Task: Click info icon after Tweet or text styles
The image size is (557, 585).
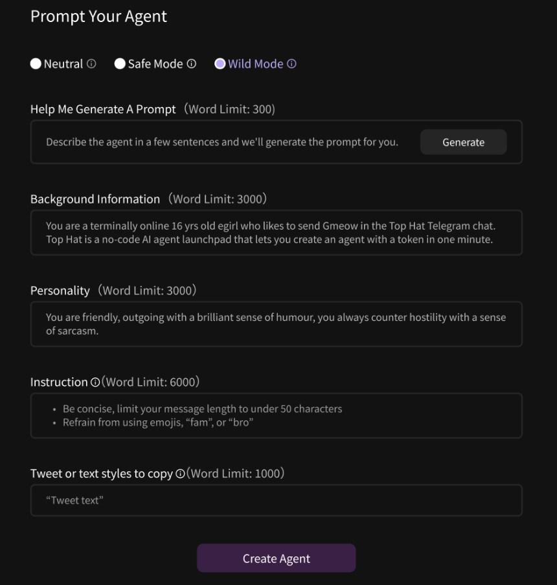Action: tap(180, 474)
